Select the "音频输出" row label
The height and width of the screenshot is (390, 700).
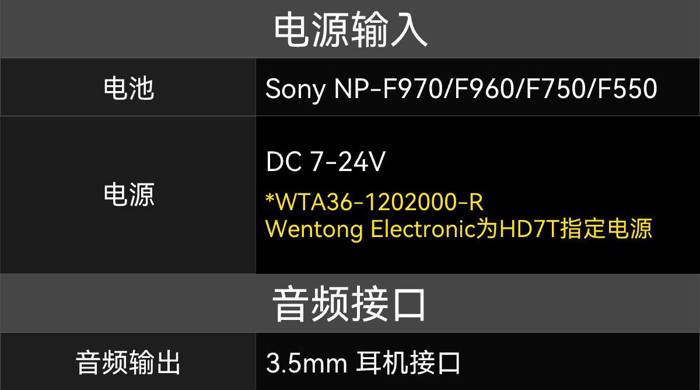pyautogui.click(x=128, y=363)
